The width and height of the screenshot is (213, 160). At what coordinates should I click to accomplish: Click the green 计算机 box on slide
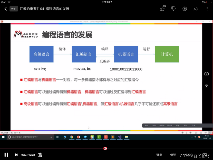(167, 54)
